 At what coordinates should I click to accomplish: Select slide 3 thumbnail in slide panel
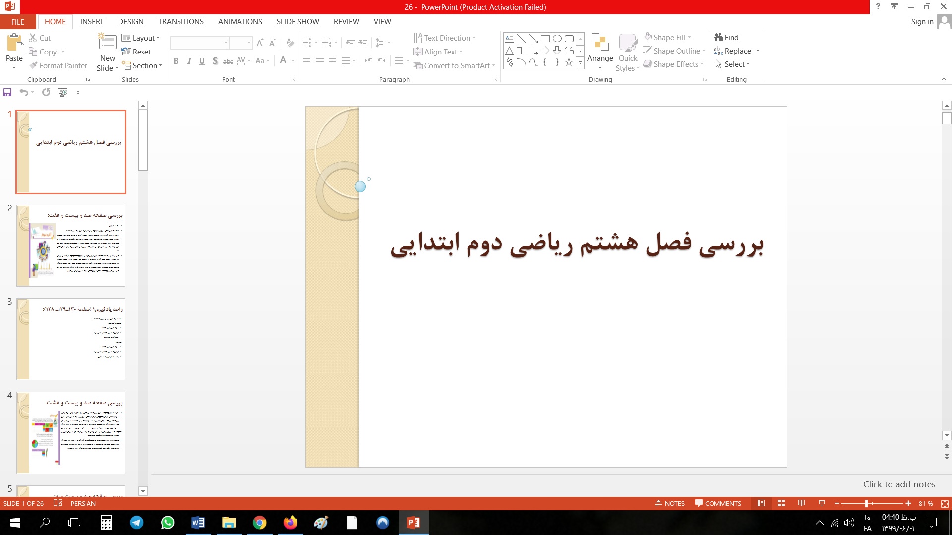click(71, 339)
